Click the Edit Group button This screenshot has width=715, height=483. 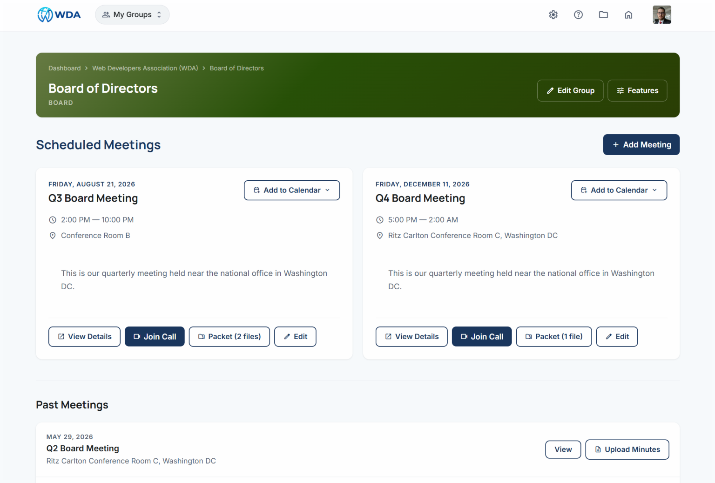point(570,90)
